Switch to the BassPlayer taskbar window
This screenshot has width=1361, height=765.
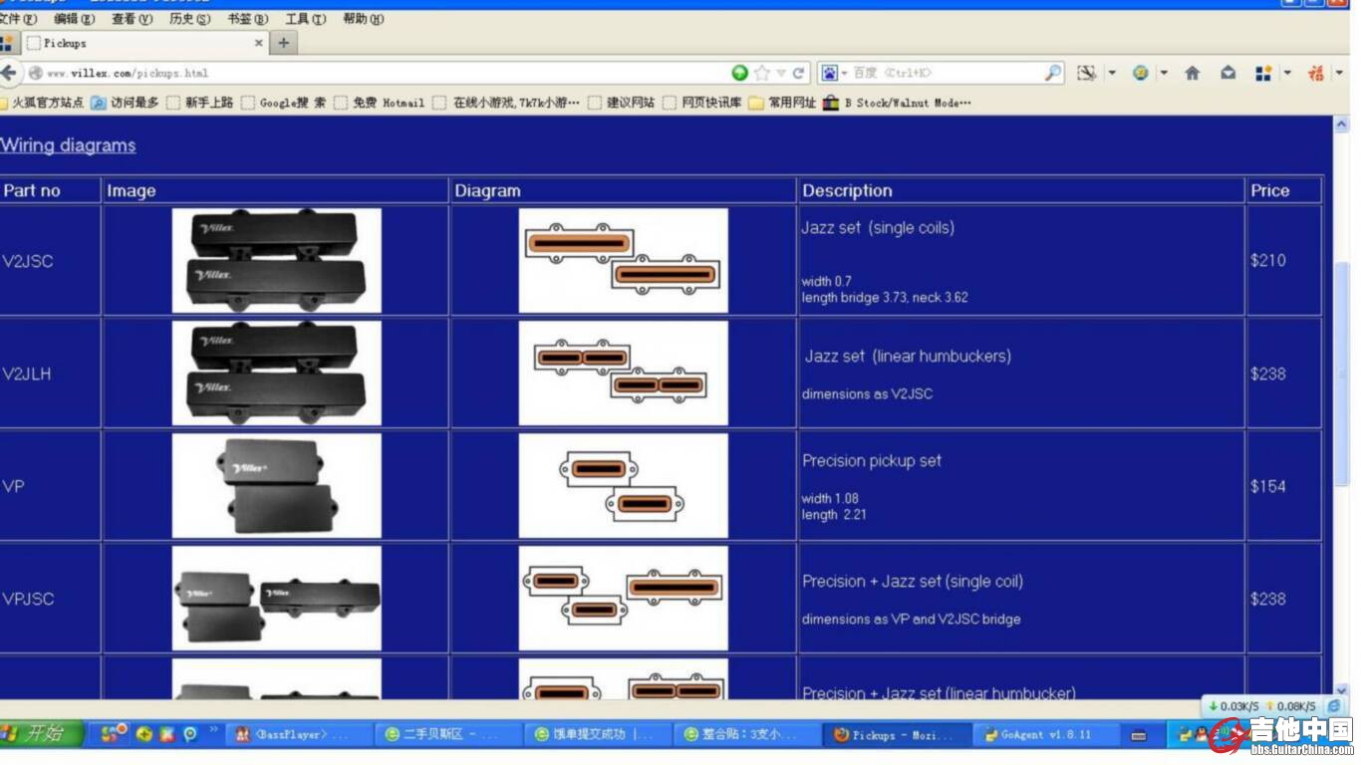tap(301, 734)
